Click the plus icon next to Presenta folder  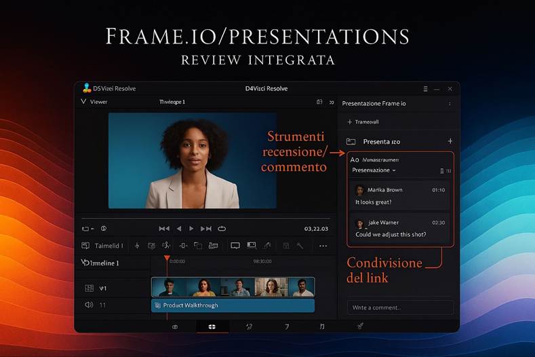(x=450, y=141)
